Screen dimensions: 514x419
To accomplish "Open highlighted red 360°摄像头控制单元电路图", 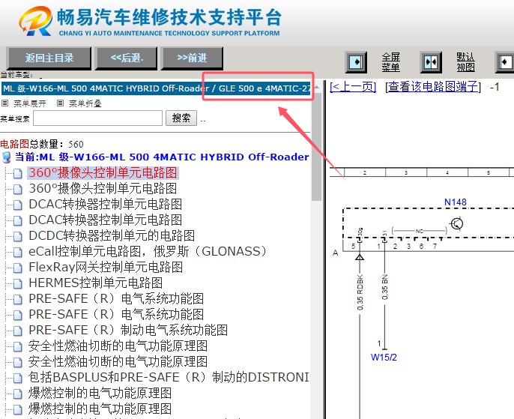I will 103,173.
